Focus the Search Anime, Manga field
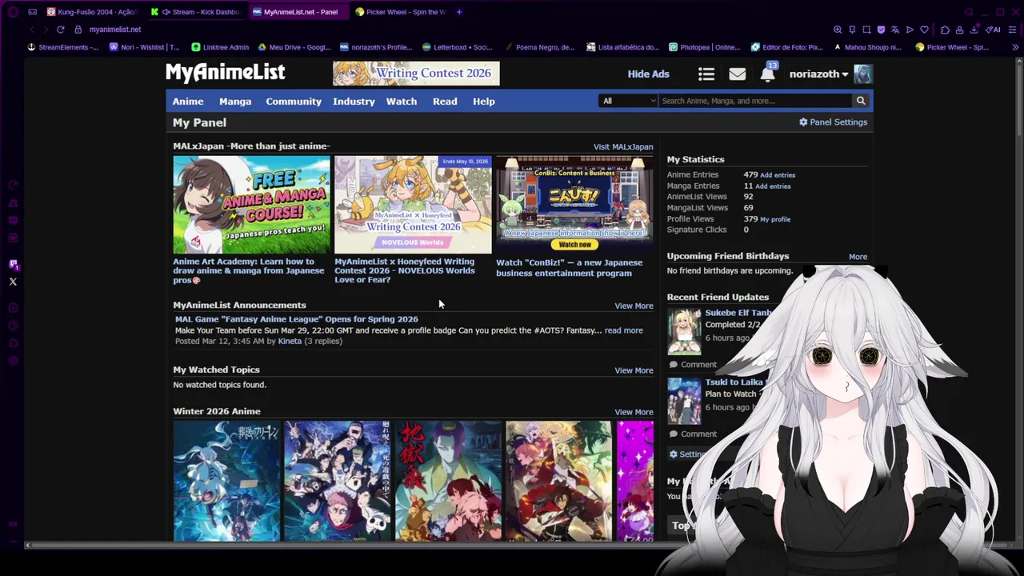This screenshot has height=576, width=1024. tap(755, 101)
